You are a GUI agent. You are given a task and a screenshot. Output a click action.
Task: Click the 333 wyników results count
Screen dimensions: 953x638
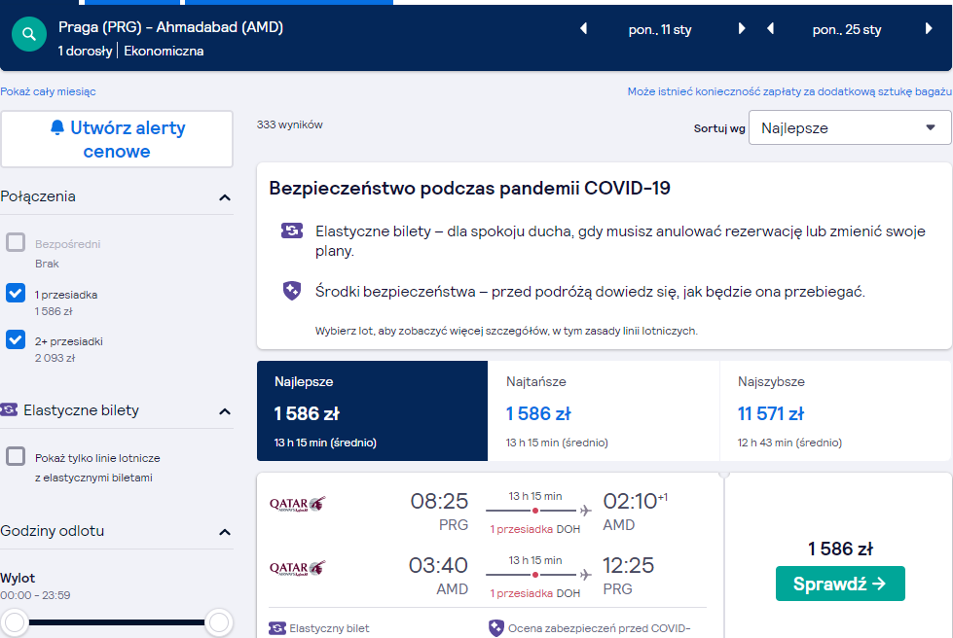[290, 124]
